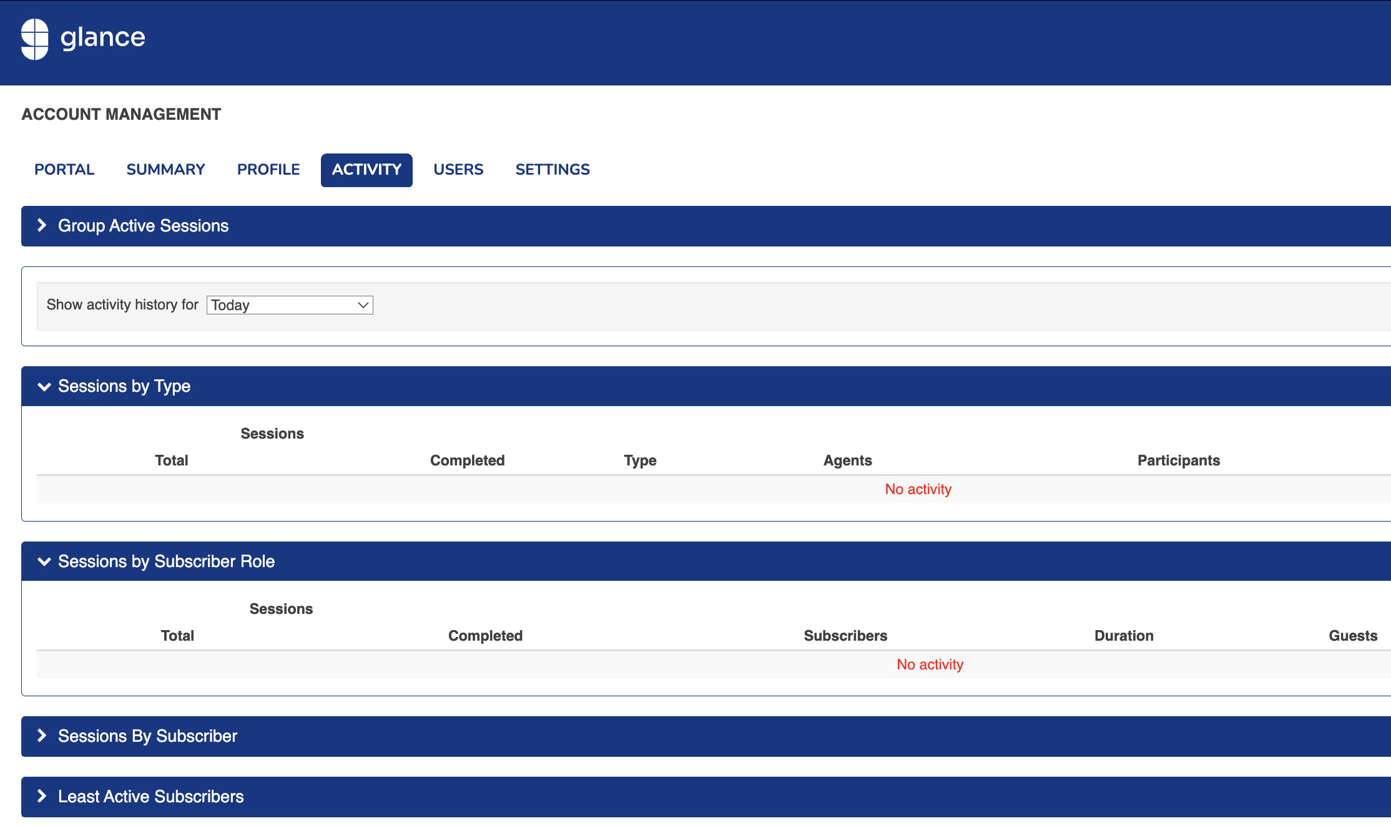Go to the Profile tab

click(x=268, y=170)
